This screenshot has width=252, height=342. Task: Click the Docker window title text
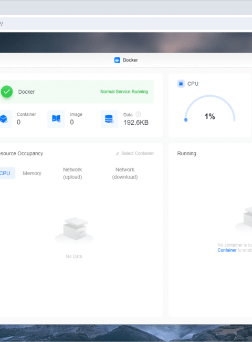130,60
